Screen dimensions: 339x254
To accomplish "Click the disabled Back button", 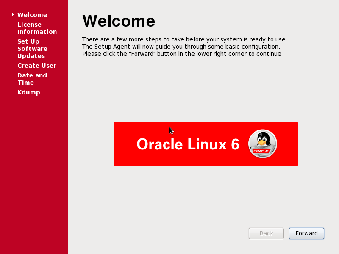I will 266,233.
